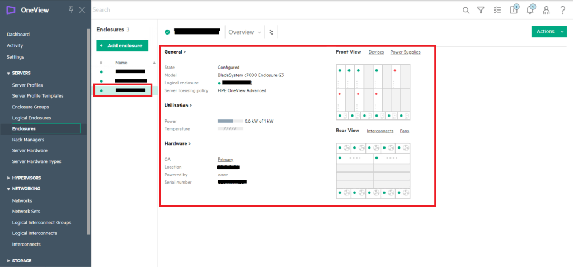
Task: Click the Power utilization bar
Action: [x=230, y=121]
